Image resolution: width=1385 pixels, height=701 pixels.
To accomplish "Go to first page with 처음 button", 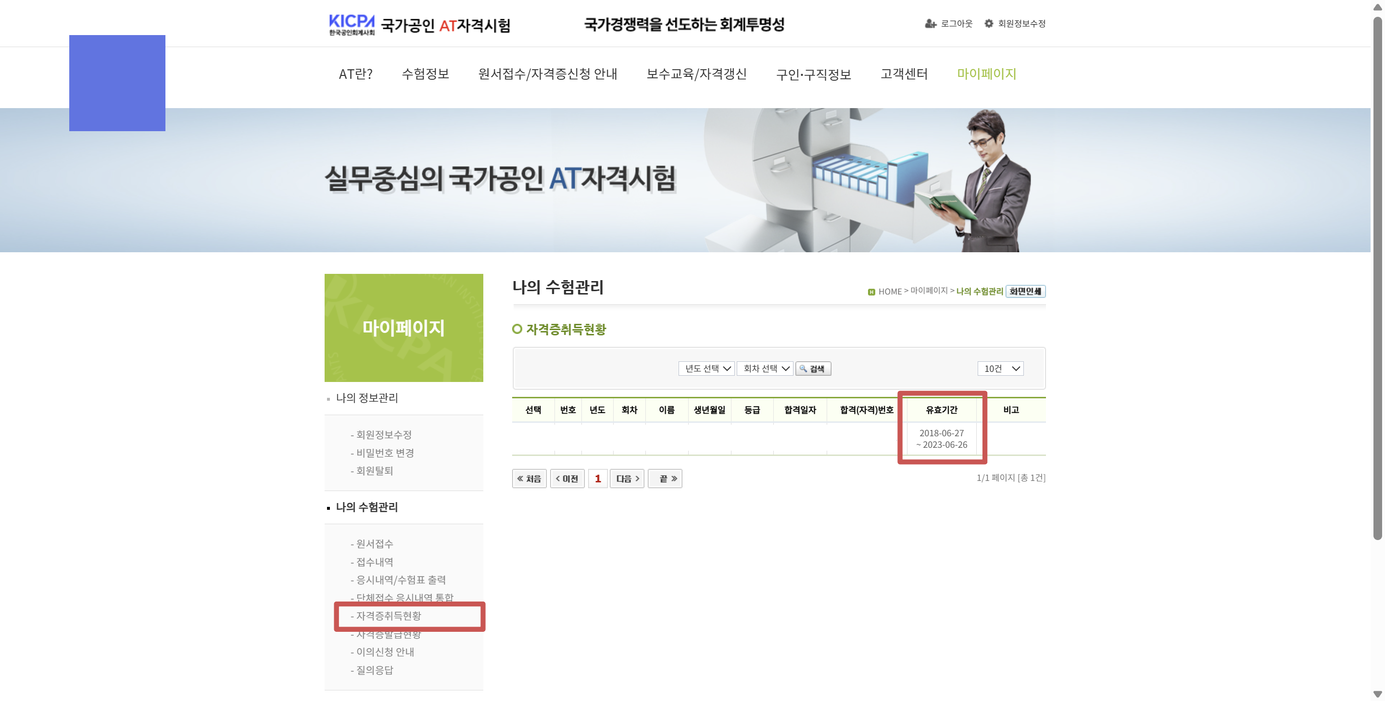I will click(529, 479).
